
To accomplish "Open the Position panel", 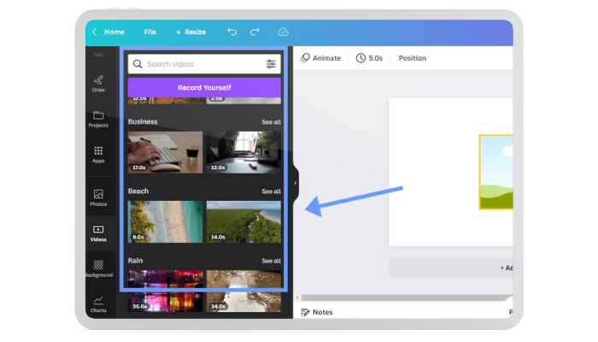I will coord(413,58).
